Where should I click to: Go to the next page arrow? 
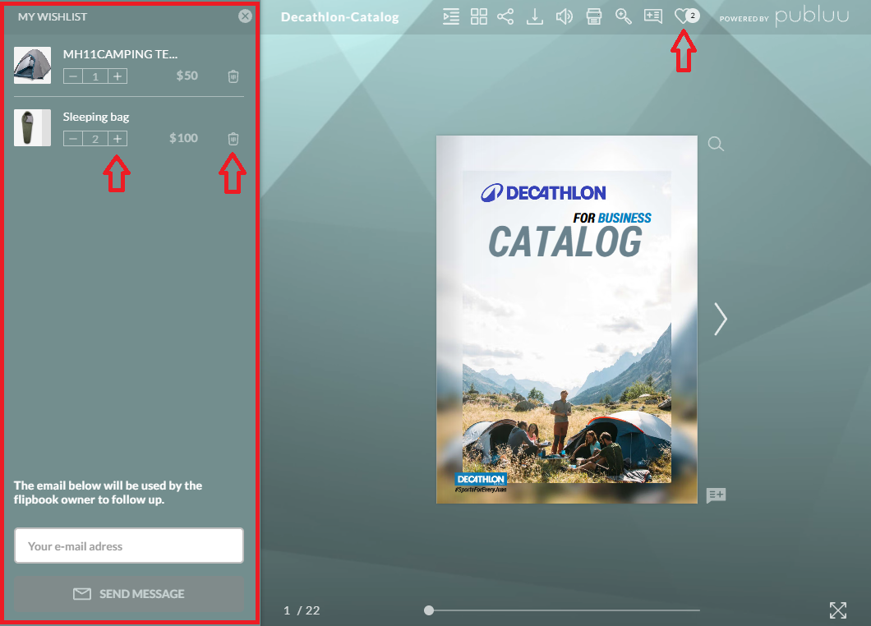pos(720,319)
